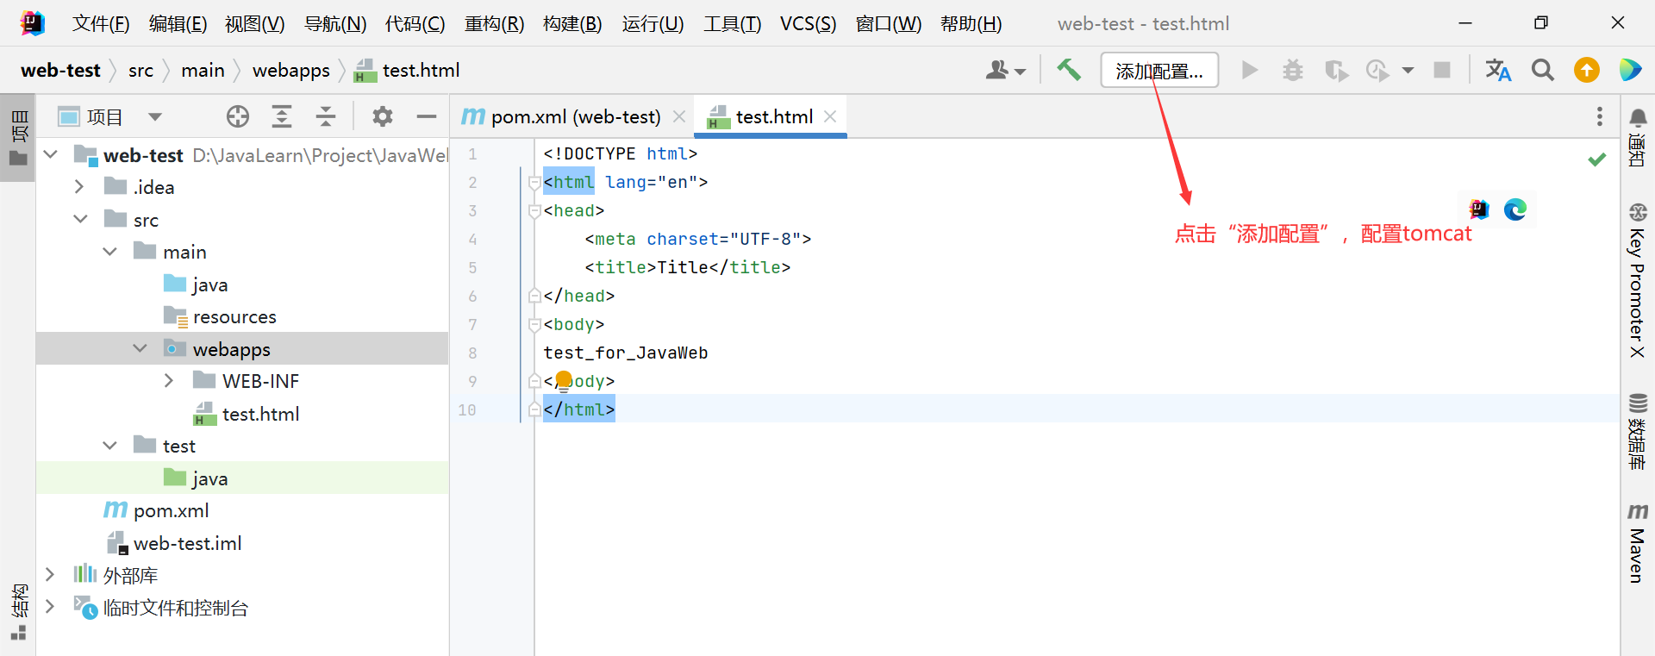The height and width of the screenshot is (656, 1655).
Task: Select web-test.iml file
Action: [x=187, y=543]
